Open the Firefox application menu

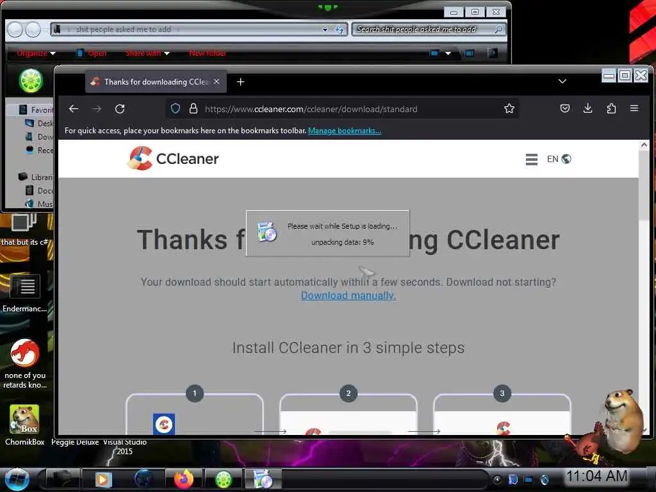point(634,108)
